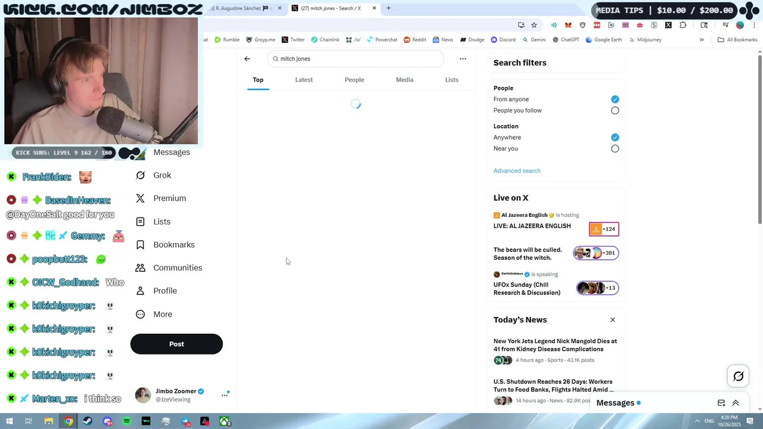
Task: Switch to the Lists search tab
Action: tap(452, 80)
